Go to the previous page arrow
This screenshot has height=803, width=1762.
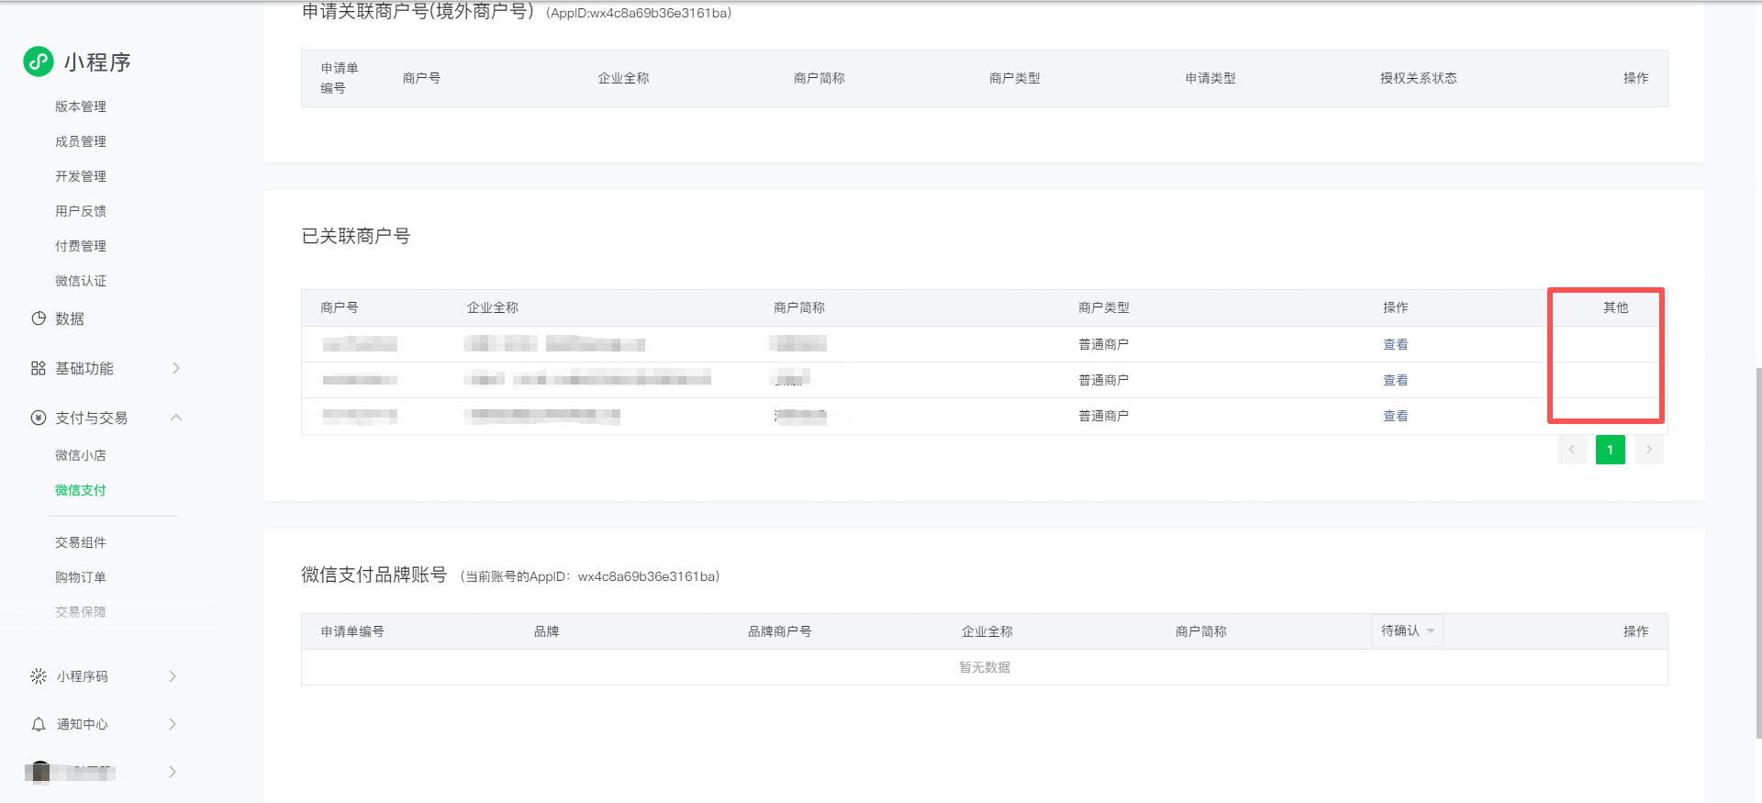(1572, 450)
